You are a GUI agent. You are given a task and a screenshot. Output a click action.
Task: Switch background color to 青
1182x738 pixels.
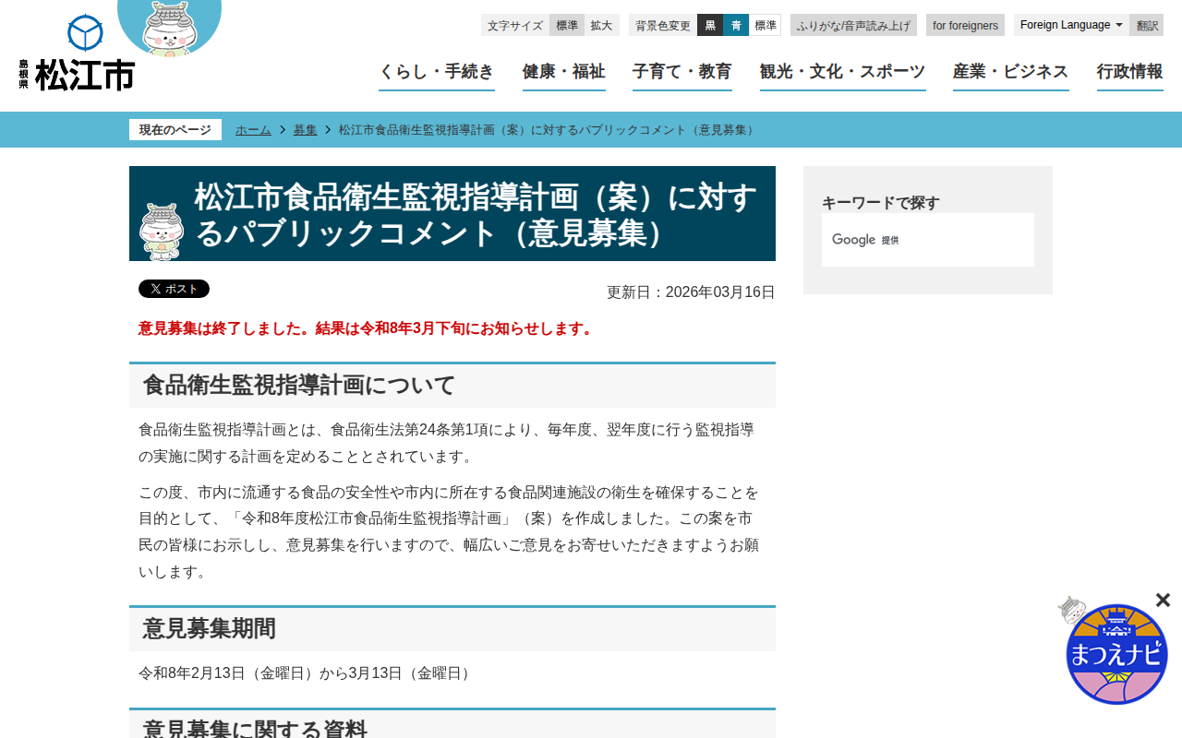pos(736,25)
